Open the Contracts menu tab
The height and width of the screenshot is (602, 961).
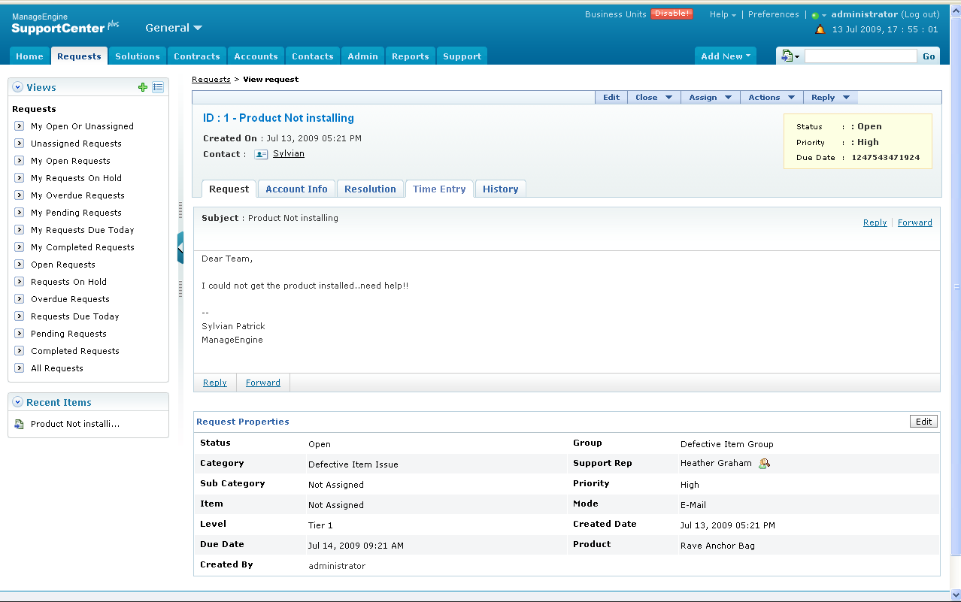pos(196,56)
